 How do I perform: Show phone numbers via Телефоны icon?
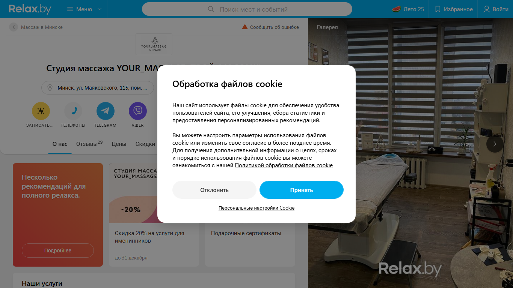73,111
